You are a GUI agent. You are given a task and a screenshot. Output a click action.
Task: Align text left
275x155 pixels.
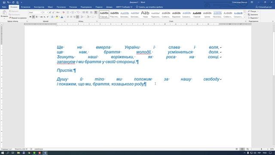[68, 17]
